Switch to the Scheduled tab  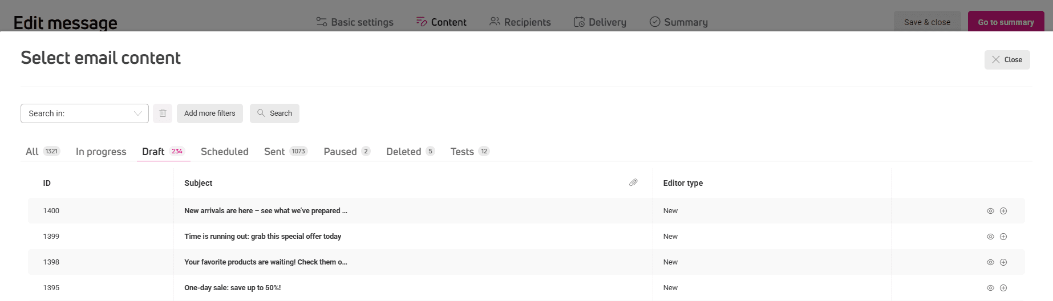pyautogui.click(x=225, y=152)
